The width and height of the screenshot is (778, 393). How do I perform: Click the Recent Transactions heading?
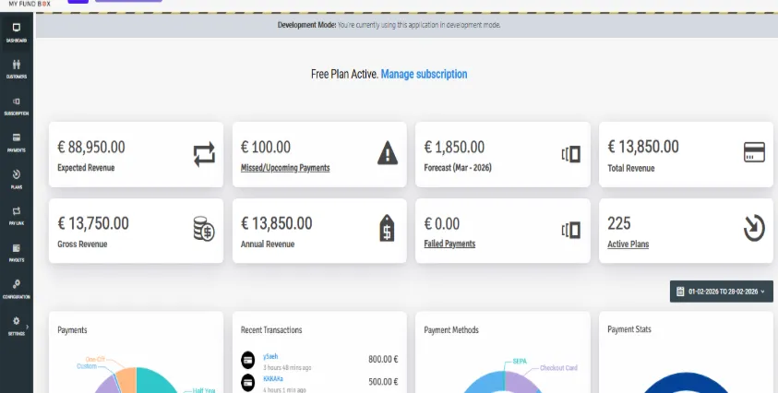pos(271,330)
